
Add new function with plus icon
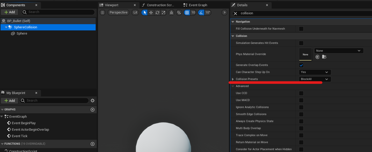coord(93,144)
